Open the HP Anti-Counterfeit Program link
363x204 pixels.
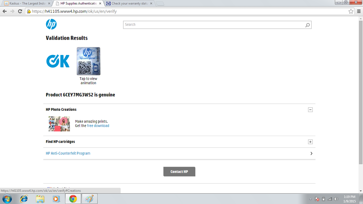tap(68, 153)
